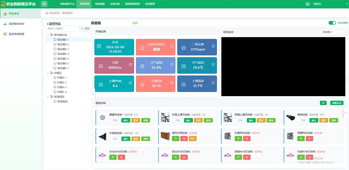Image resolution: width=349 pixels, height=170 pixels.
Task: Click the green settings gear button beside 刷新状态
Action: pos(323,103)
